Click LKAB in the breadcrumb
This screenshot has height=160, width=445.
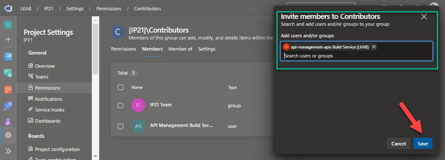[x=26, y=9]
